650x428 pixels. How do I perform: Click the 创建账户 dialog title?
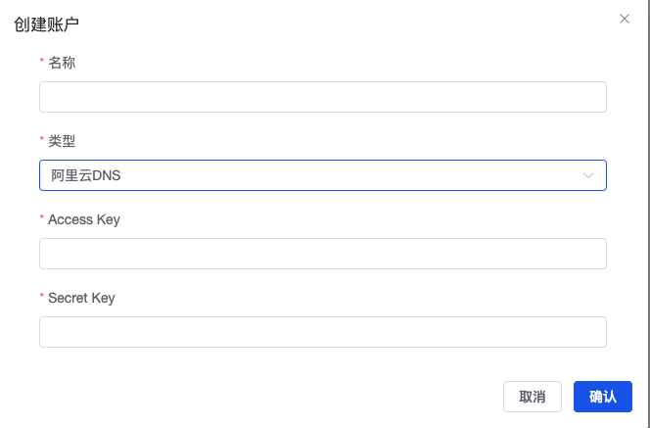47,23
